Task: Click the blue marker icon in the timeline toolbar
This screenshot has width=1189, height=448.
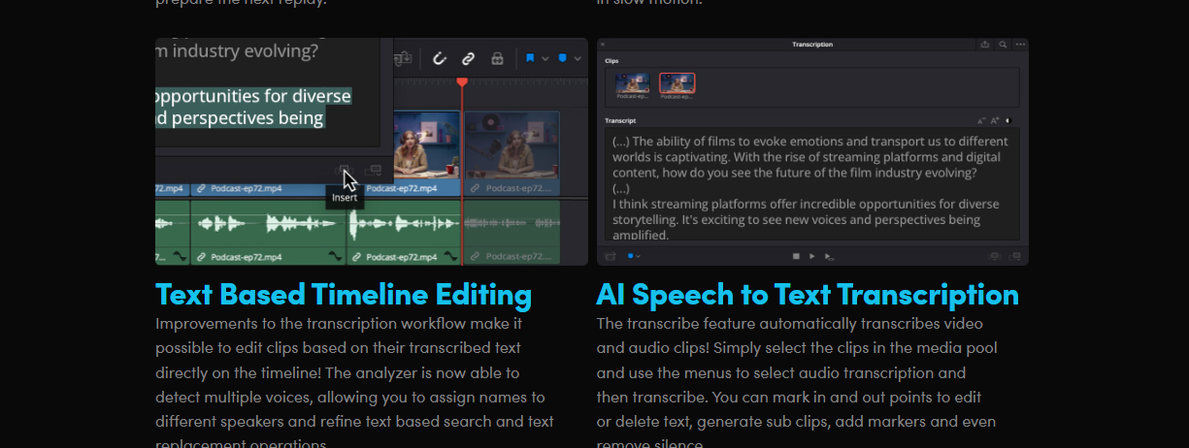Action: (x=563, y=58)
